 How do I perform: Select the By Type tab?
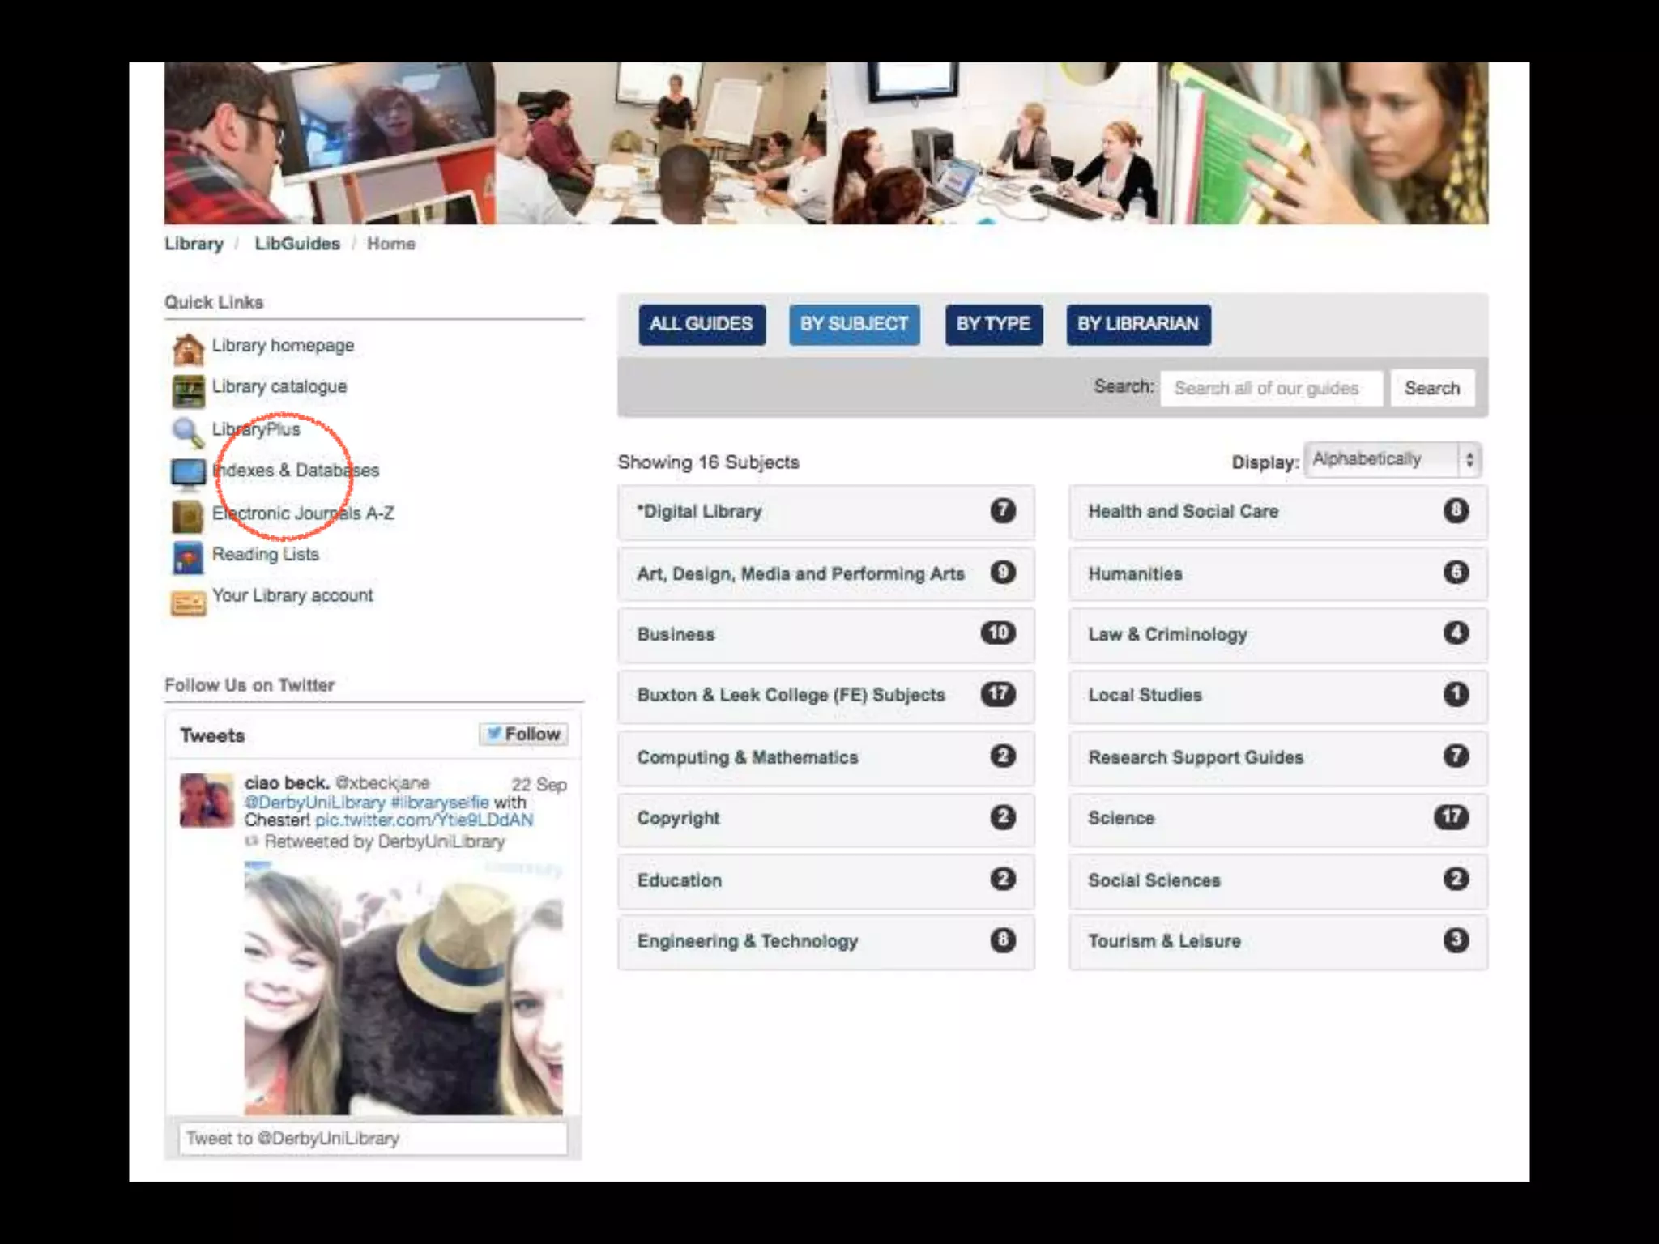pos(993,324)
